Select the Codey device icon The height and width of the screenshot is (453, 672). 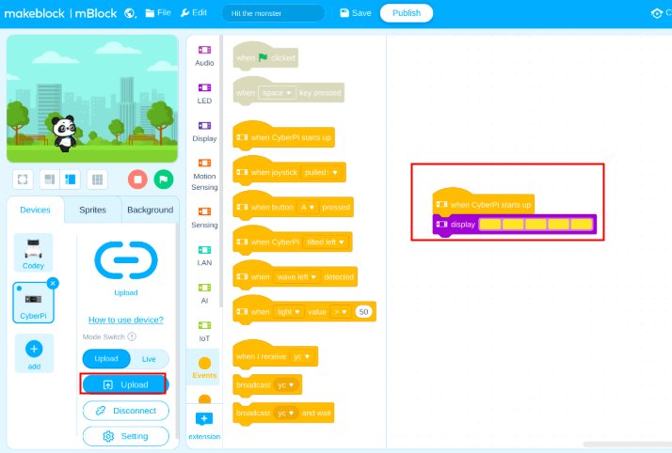coord(34,251)
